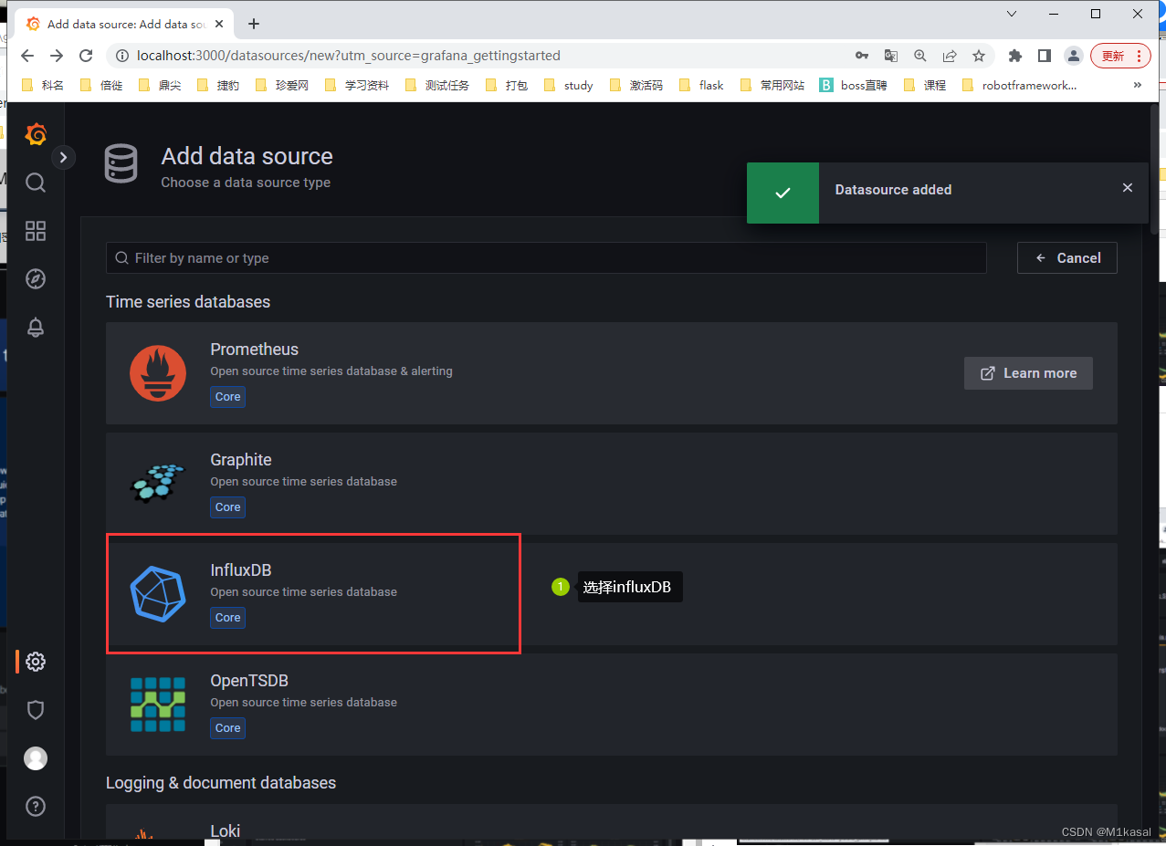Open the Grafana user profile avatar
Viewport: 1166px width, 846px height.
(x=36, y=758)
